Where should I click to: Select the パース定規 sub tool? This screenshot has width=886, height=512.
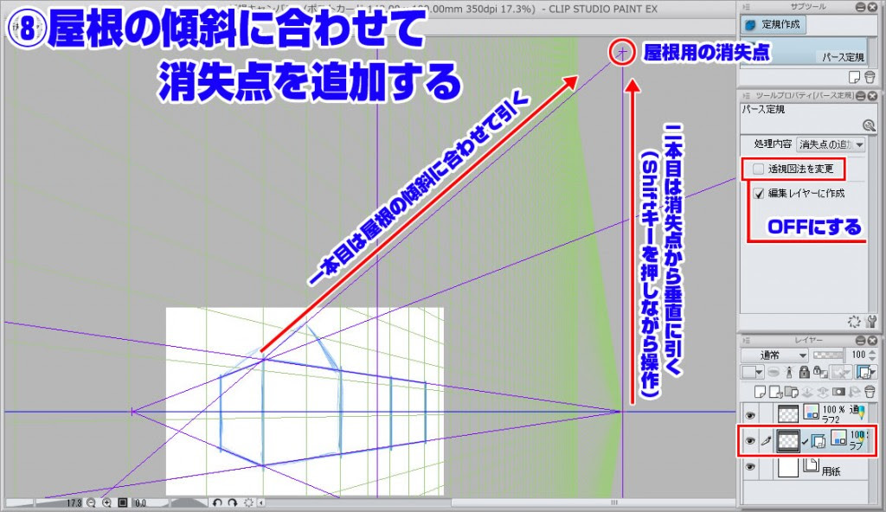803,51
